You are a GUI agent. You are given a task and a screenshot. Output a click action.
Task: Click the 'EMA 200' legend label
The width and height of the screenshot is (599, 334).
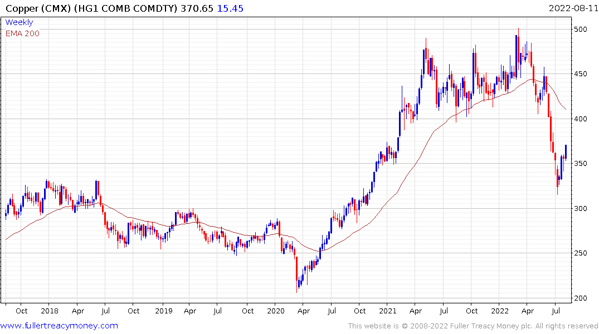click(22, 33)
